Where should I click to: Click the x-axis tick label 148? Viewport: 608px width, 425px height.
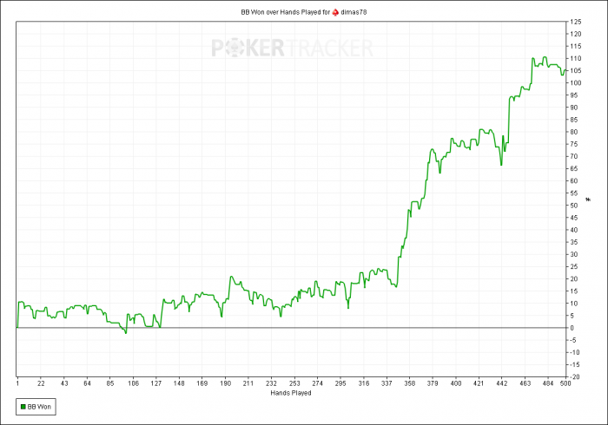pyautogui.click(x=179, y=383)
